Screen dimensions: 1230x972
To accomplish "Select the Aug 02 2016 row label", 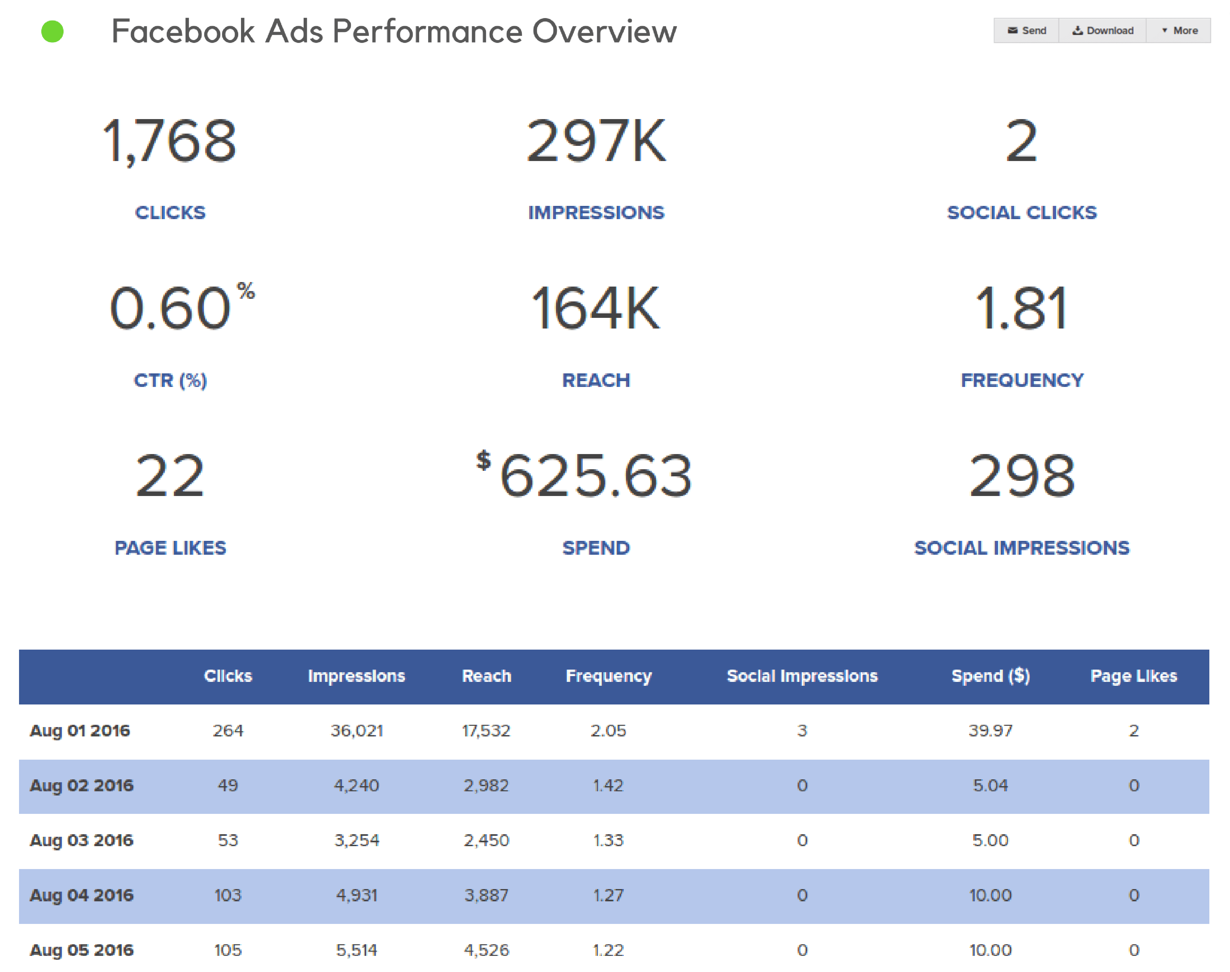I will (x=81, y=785).
